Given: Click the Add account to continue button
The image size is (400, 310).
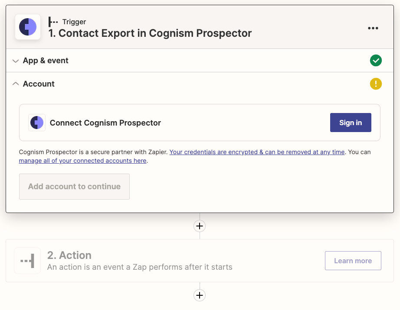Looking at the screenshot, I should tap(74, 187).
